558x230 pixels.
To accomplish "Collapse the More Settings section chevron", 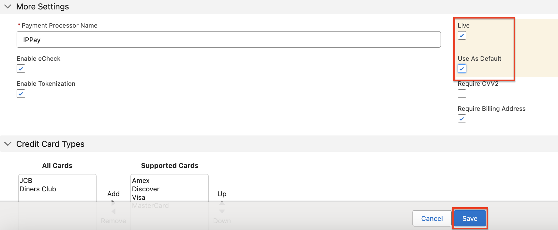I will point(8,6).
